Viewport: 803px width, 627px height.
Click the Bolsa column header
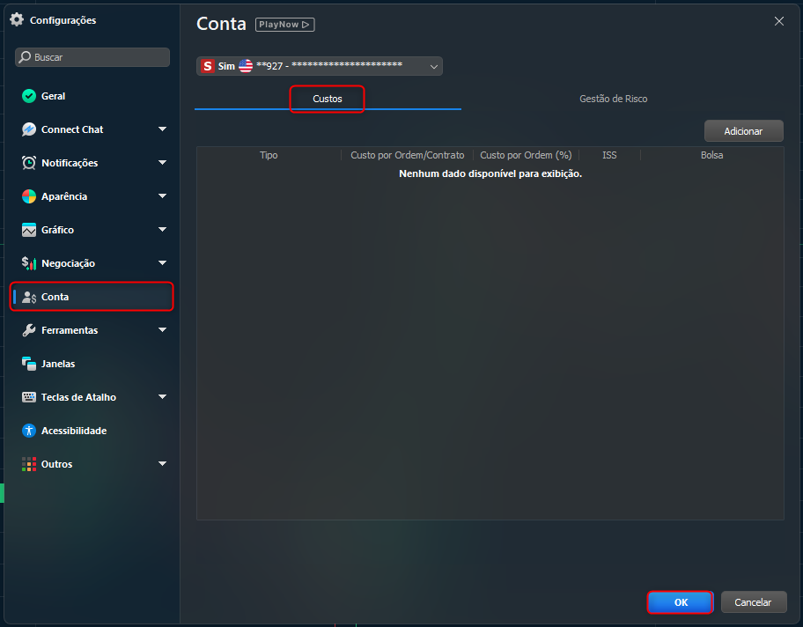[711, 155]
